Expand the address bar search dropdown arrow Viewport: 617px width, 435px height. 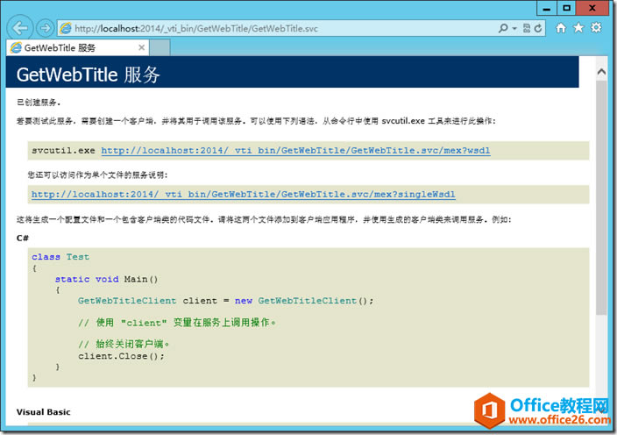click(x=514, y=28)
